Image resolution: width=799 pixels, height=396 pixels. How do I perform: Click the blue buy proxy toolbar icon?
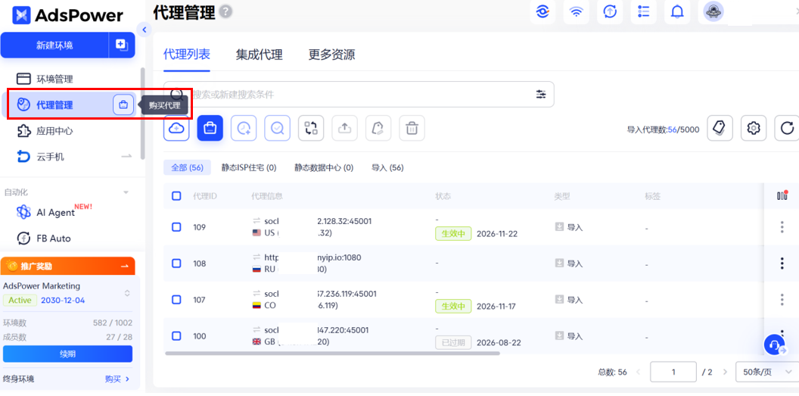click(x=210, y=128)
